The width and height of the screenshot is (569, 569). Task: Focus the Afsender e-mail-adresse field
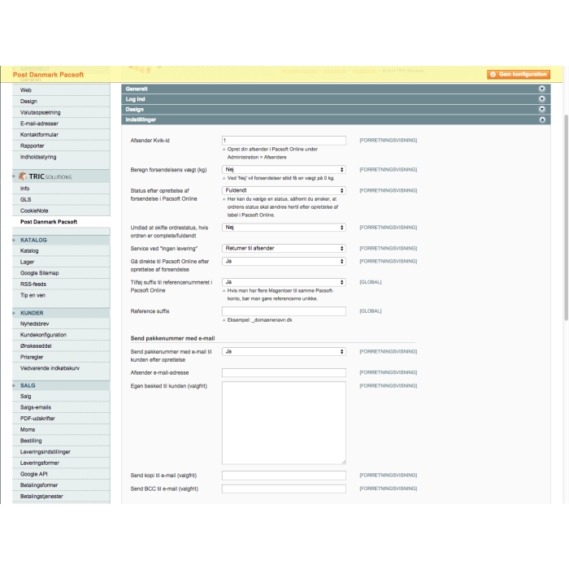pos(284,372)
